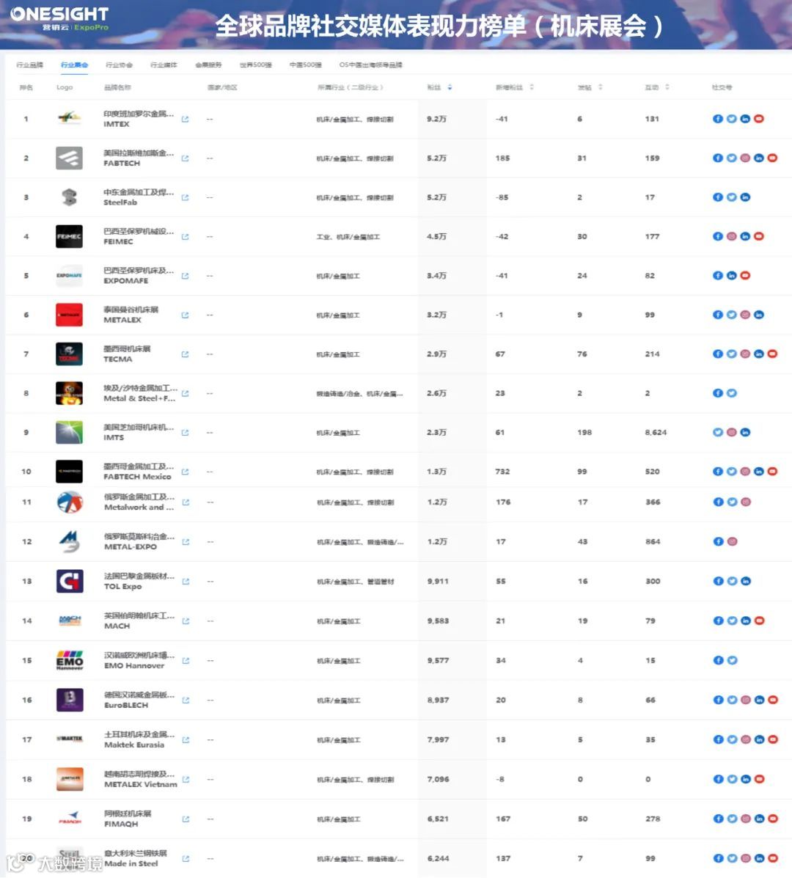Click the METALEX red logo thumbnail

(x=70, y=315)
